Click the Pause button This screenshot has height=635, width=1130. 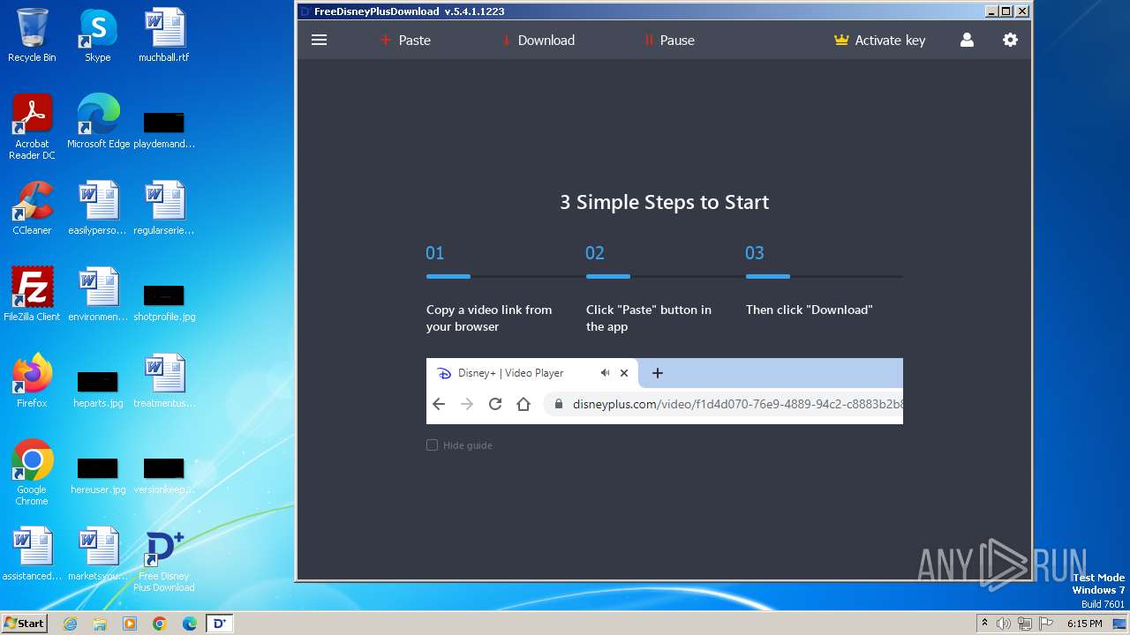coord(669,40)
